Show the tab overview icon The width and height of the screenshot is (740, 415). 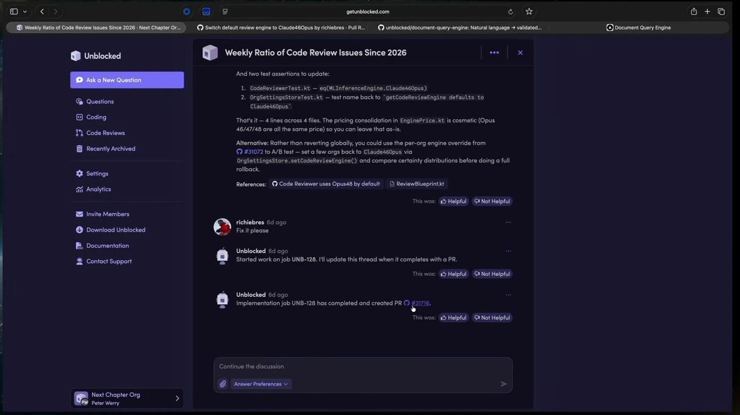(721, 11)
